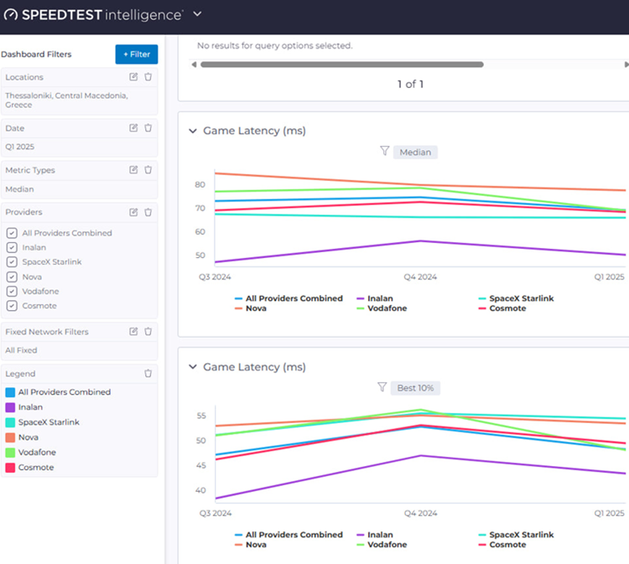Screen dimensions: 629x564
Task: Click the Nova color swatch in Legend
Action: (10, 437)
